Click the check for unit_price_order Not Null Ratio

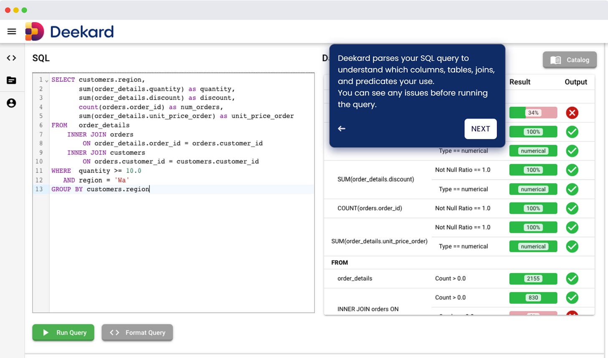(x=572, y=227)
